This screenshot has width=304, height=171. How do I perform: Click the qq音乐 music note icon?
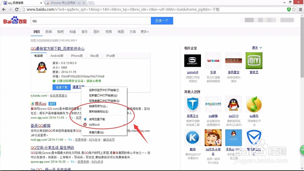tap(254, 104)
